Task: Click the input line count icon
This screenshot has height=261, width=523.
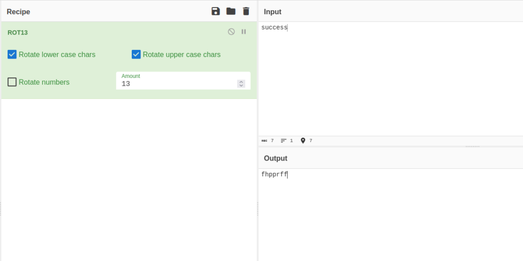Action: point(283,141)
